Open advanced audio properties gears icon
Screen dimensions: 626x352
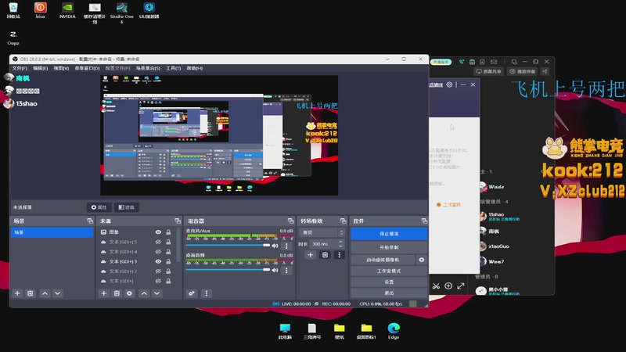click(192, 293)
